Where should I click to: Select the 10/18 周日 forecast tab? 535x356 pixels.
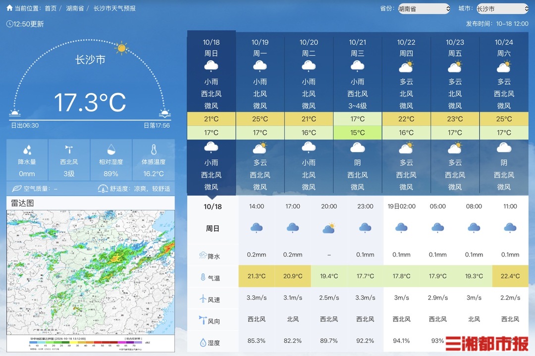[211, 112]
